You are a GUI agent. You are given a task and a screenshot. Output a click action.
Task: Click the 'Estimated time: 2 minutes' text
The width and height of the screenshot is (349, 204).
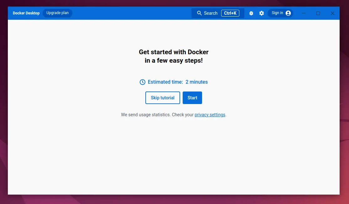coord(178,82)
